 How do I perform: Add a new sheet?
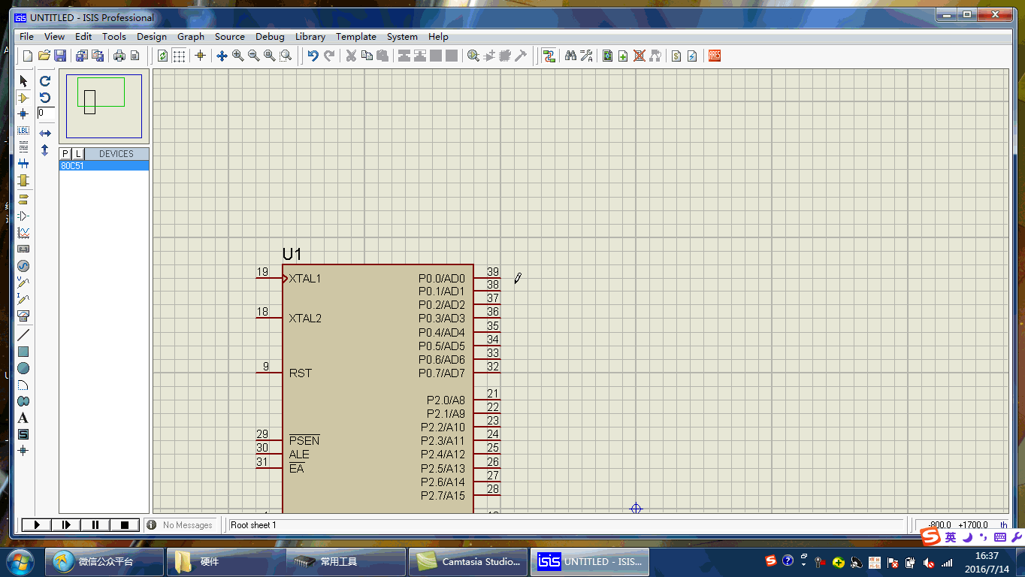click(623, 56)
